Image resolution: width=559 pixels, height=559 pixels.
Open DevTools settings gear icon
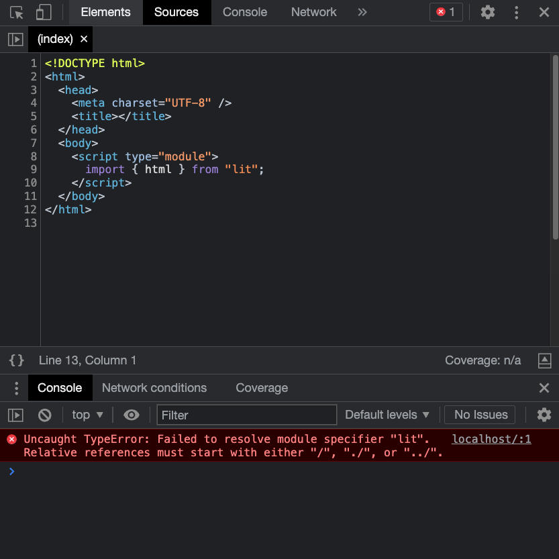click(487, 12)
